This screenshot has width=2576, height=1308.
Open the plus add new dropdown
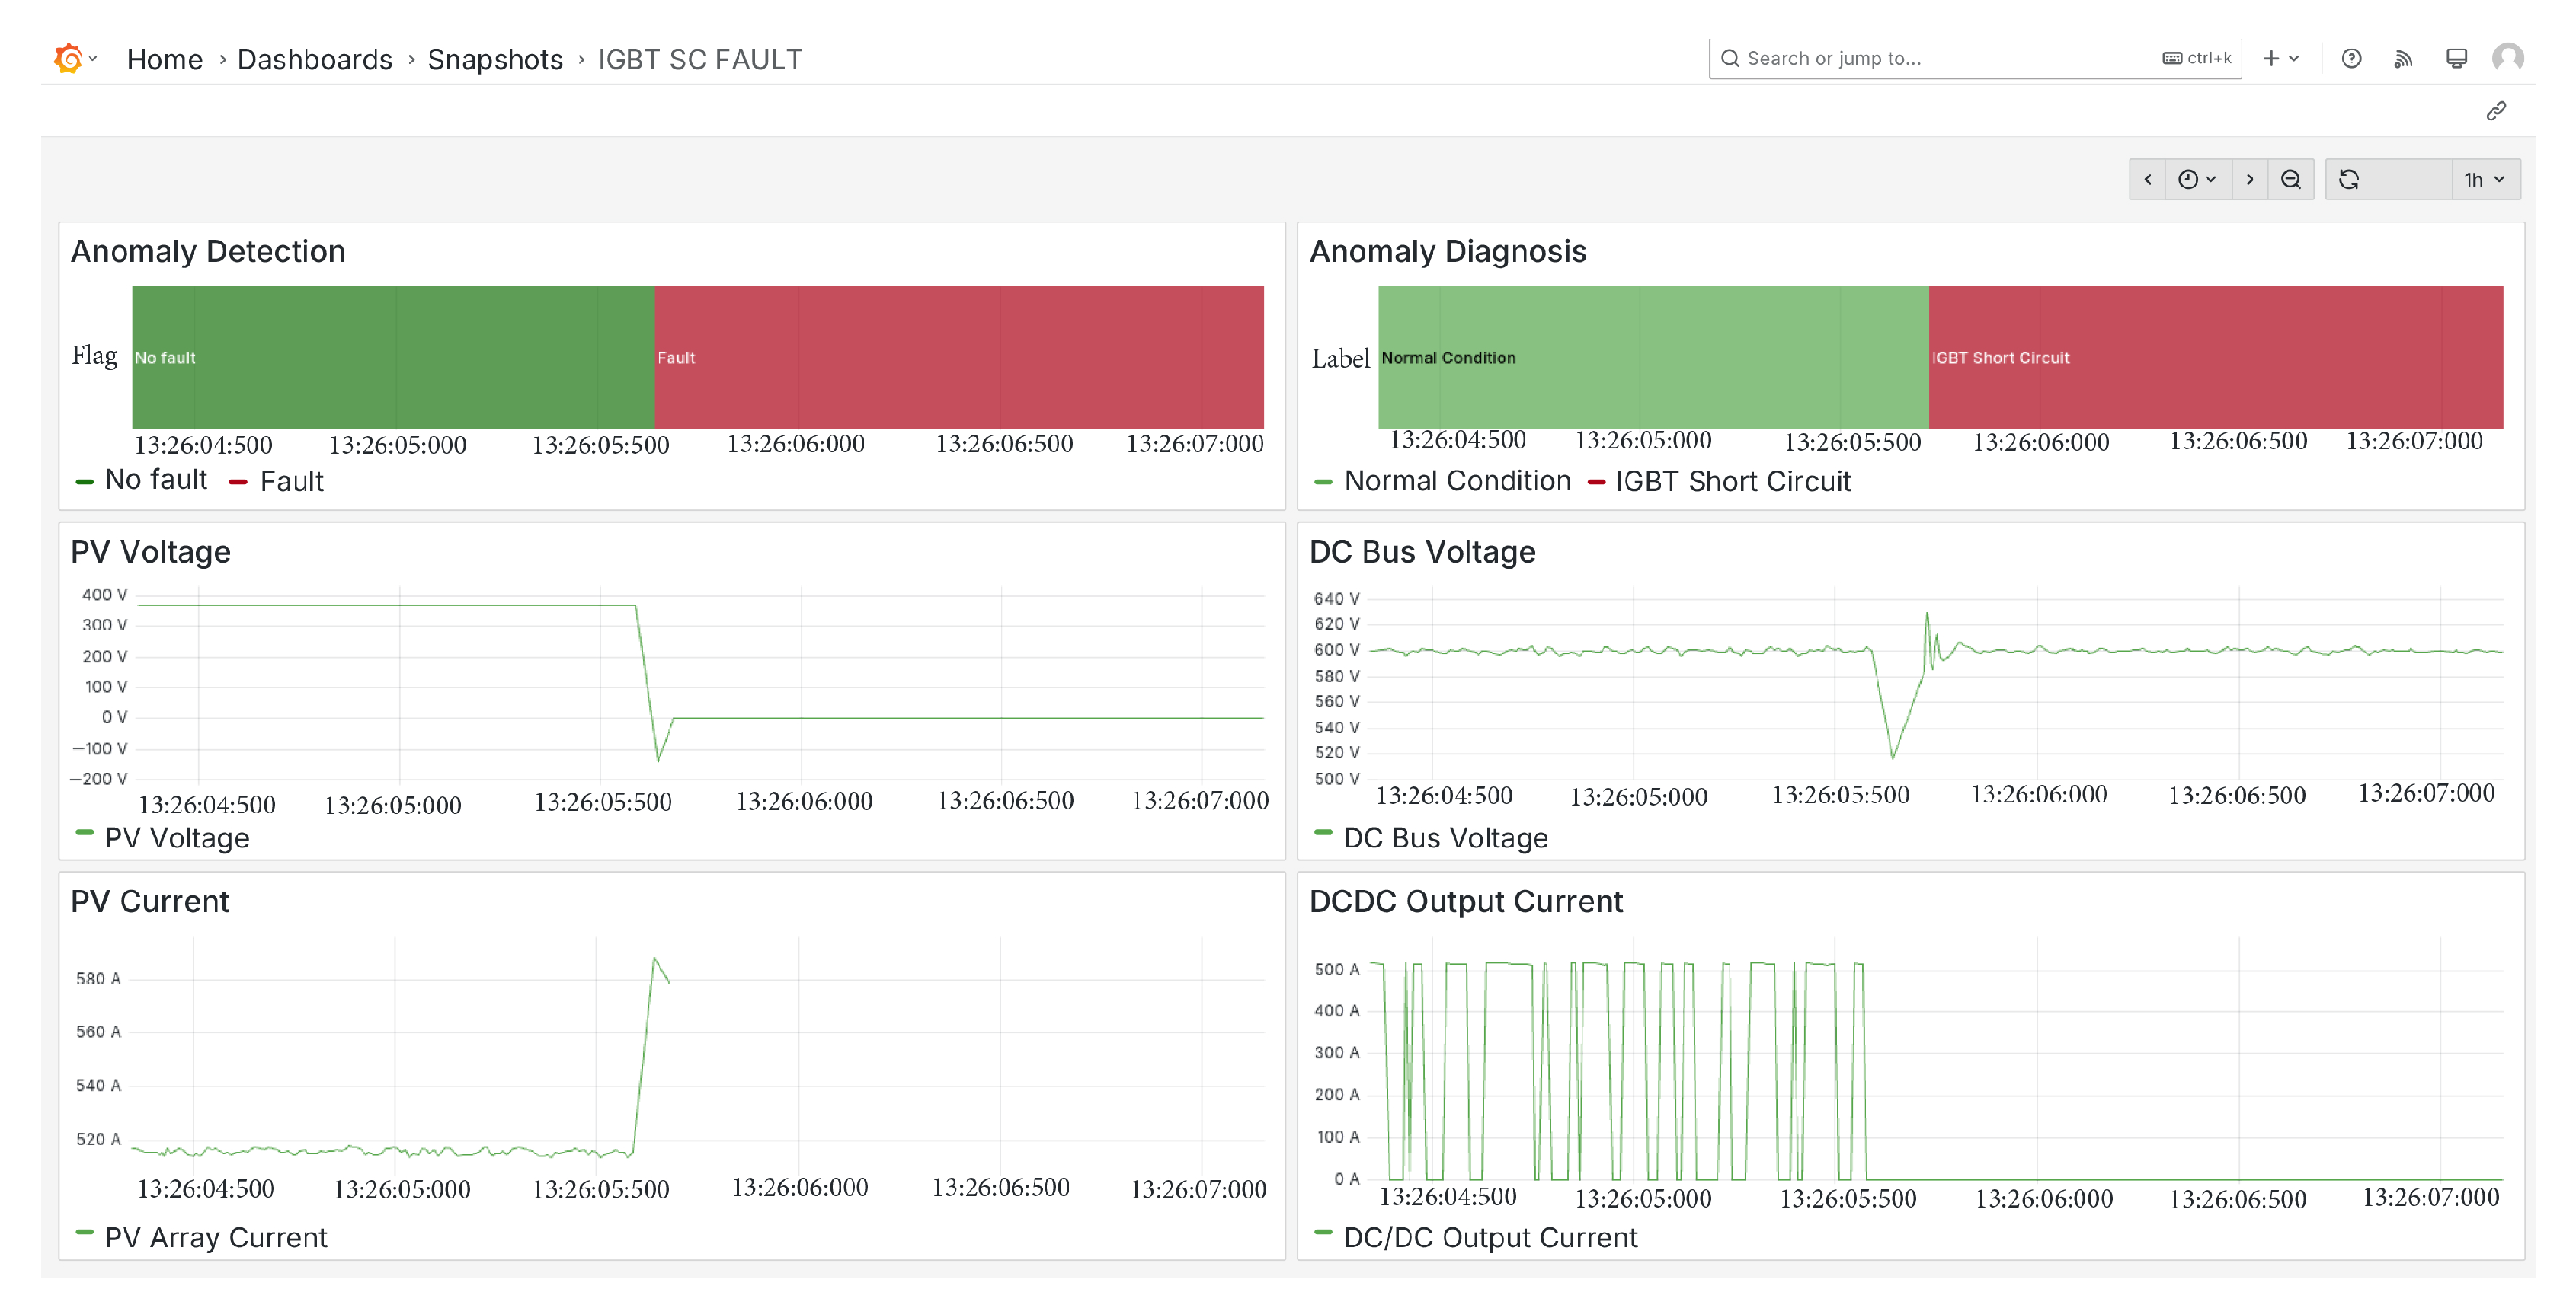coord(2280,59)
